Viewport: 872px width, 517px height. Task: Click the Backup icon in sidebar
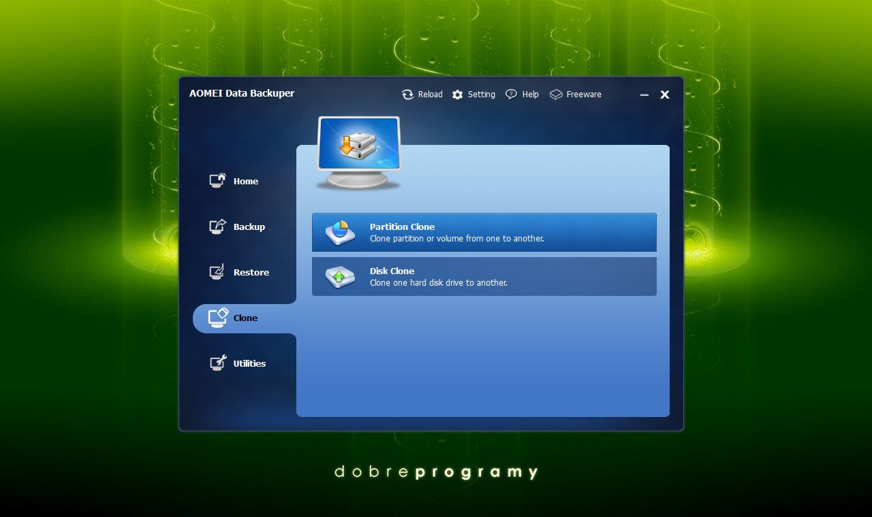click(x=217, y=227)
